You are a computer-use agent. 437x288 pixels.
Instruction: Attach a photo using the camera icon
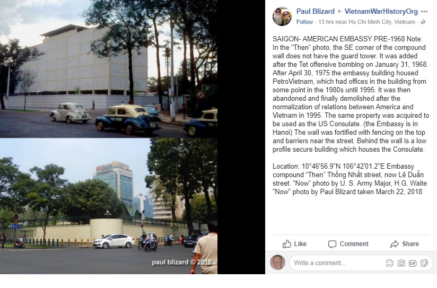401,263
